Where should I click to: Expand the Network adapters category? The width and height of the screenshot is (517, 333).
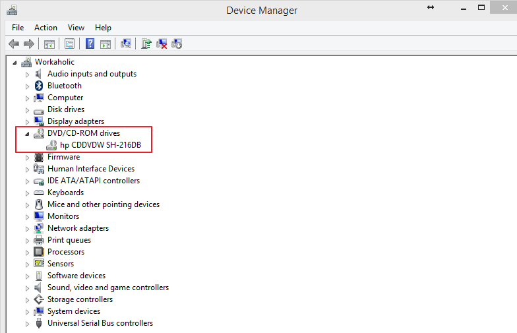pyautogui.click(x=28, y=229)
